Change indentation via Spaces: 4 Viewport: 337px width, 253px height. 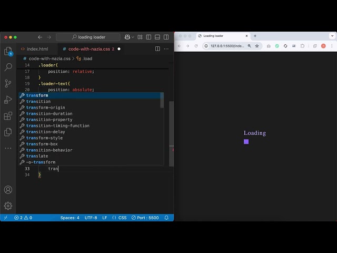point(70,218)
